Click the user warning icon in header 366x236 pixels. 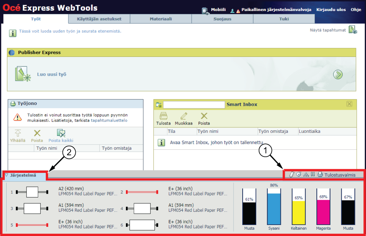238,11
